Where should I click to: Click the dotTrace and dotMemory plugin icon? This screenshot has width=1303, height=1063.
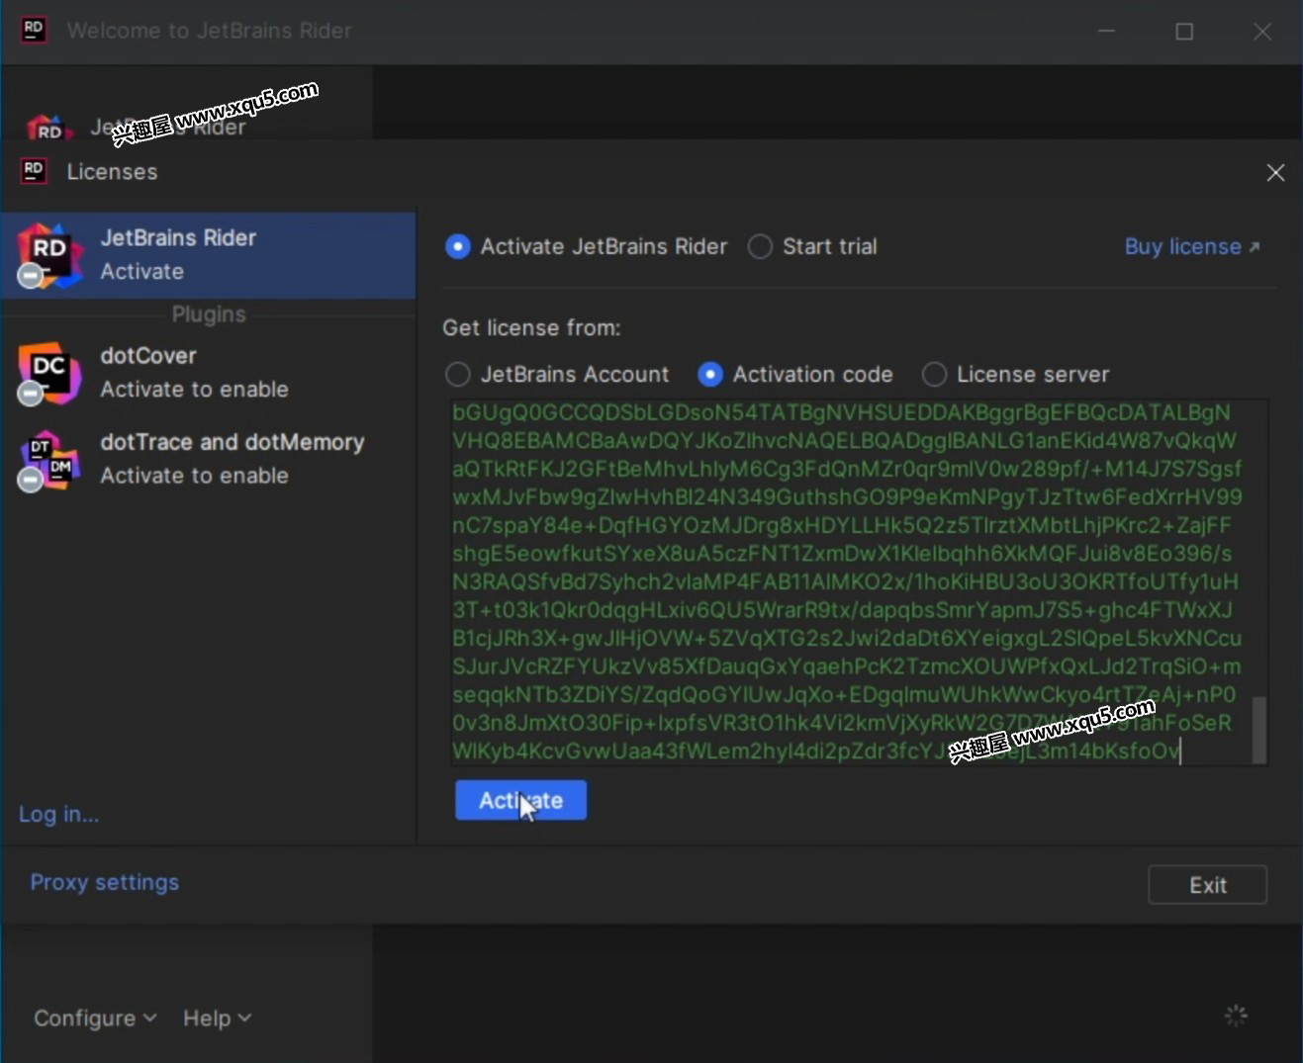coord(48,460)
